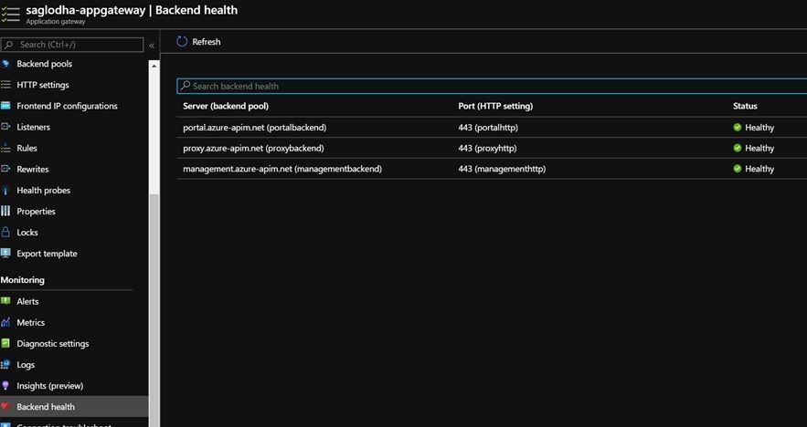Click the circular Refresh icon
807x427 pixels.
(x=182, y=42)
